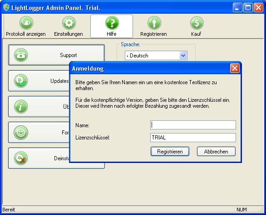Click the Updates disc icon
This screenshot has height=215, width=266.
pyautogui.click(x=21, y=81)
